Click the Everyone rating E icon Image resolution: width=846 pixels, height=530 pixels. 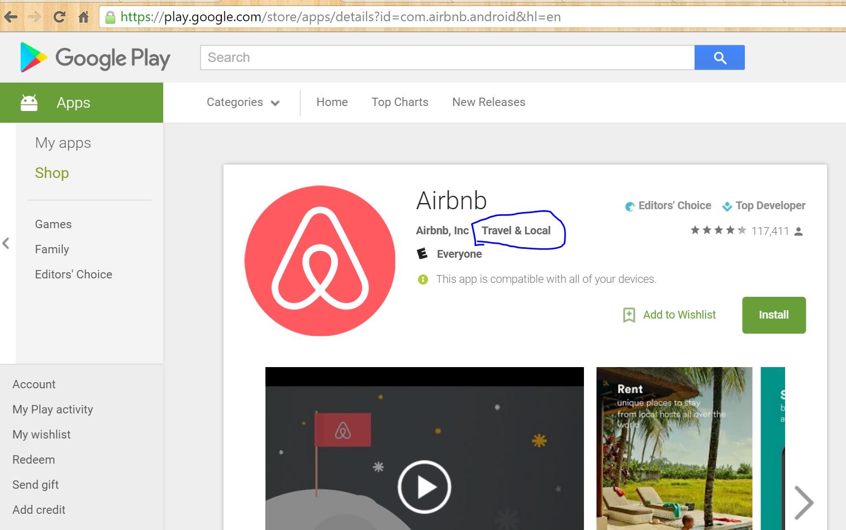[x=422, y=254]
